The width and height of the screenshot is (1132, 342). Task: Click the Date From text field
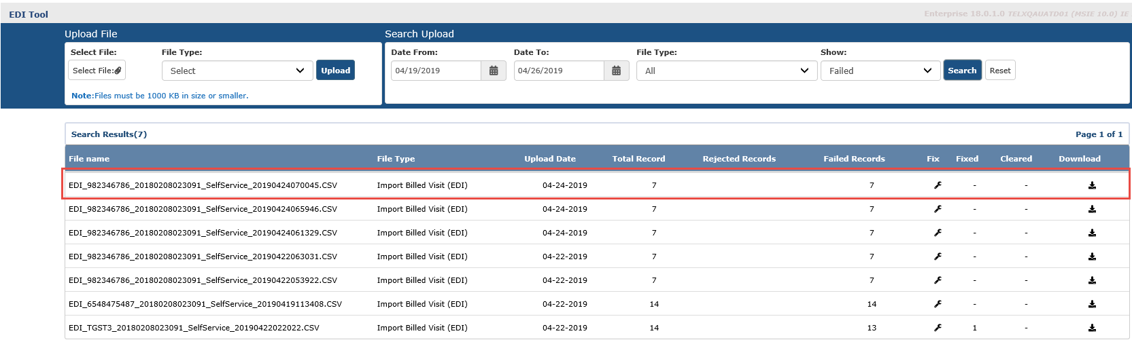pyautogui.click(x=436, y=71)
